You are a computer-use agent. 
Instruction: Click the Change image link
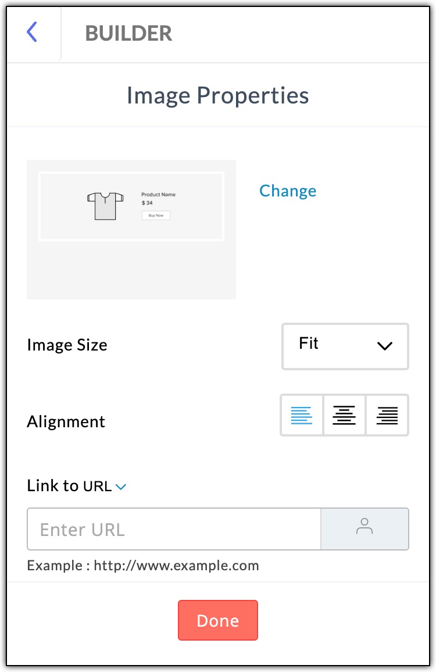pos(288,191)
